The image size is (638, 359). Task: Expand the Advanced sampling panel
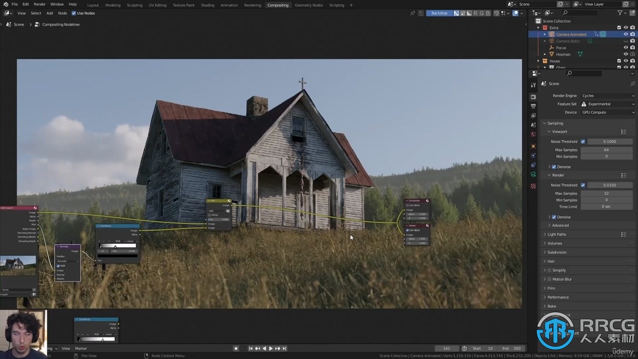pyautogui.click(x=560, y=225)
